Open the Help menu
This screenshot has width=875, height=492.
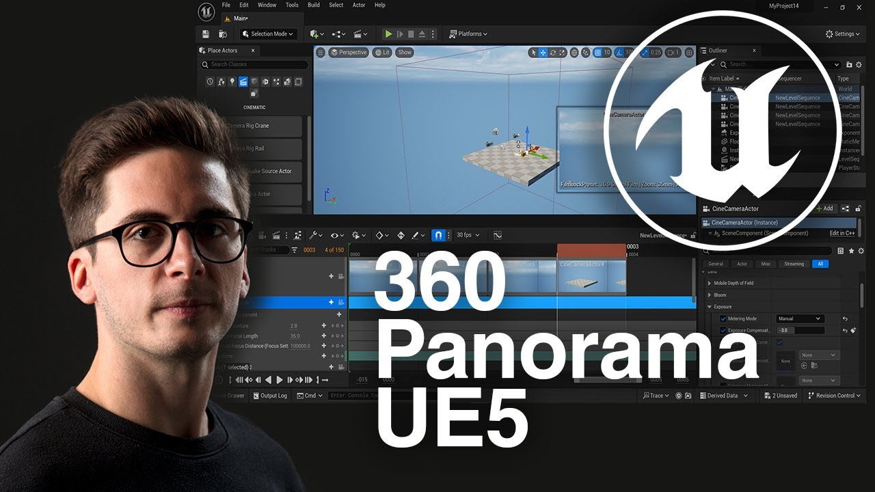(x=380, y=5)
